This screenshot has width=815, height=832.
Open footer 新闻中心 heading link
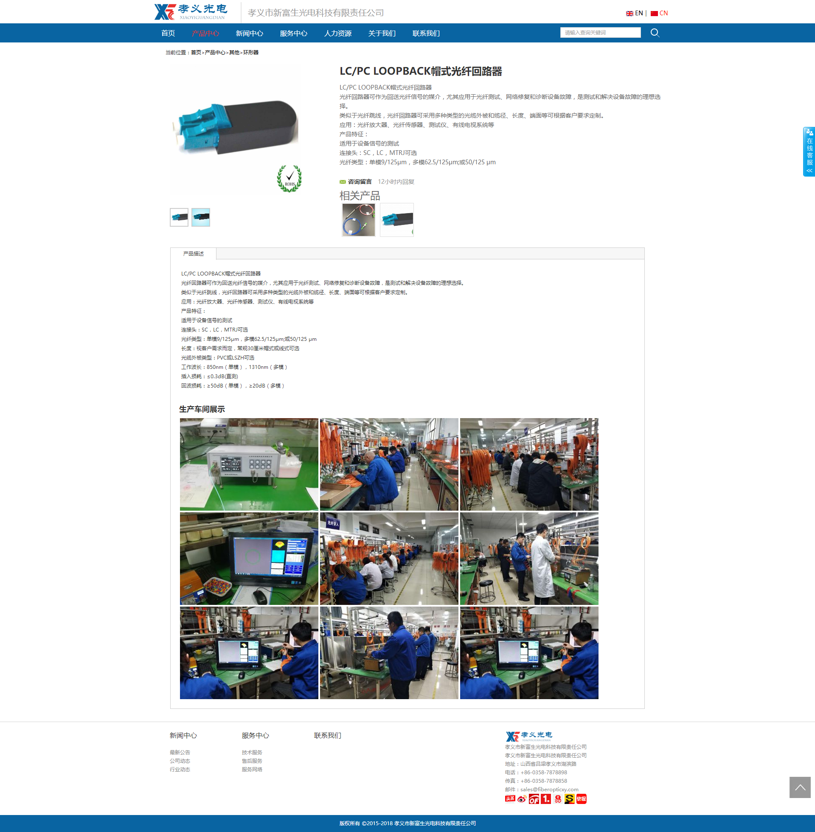(183, 735)
